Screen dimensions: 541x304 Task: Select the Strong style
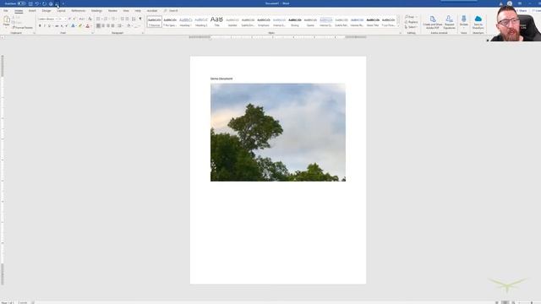[295, 22]
